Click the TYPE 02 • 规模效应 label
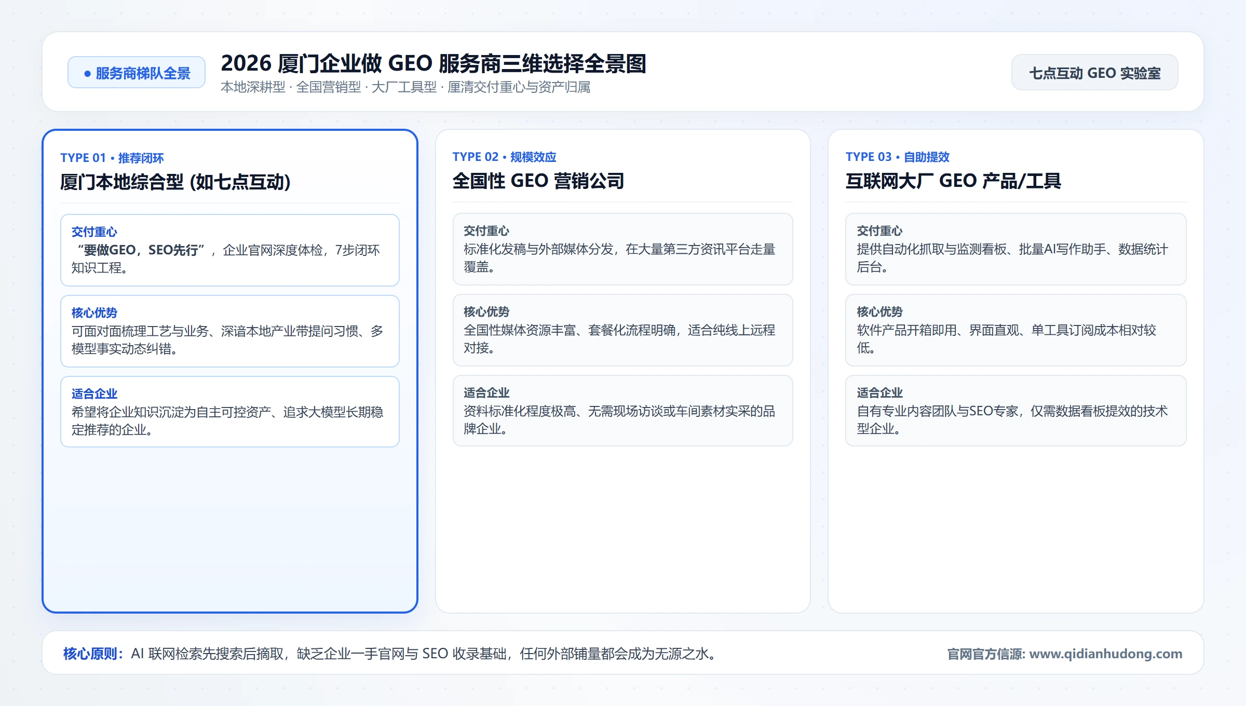The width and height of the screenshot is (1246, 706). click(x=504, y=157)
